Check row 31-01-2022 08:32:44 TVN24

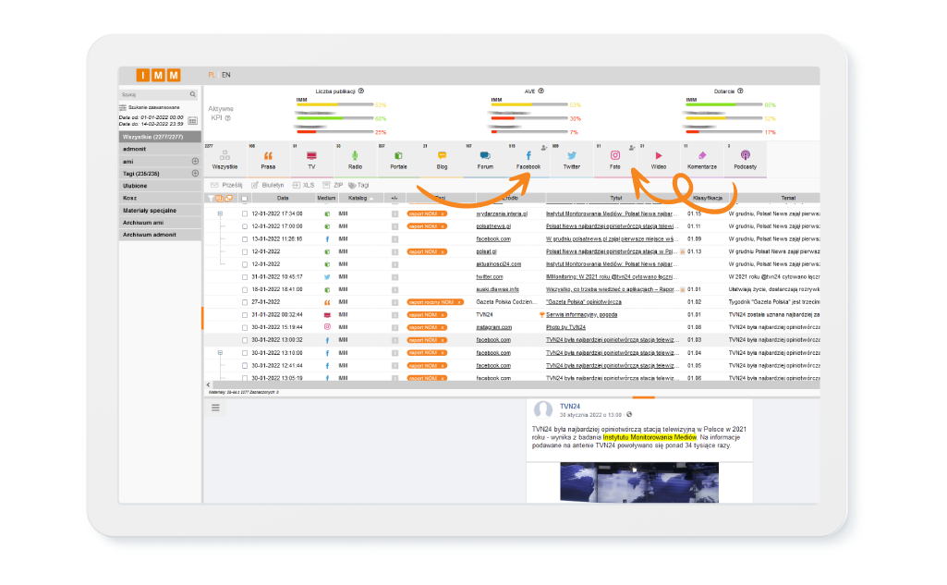tap(245, 315)
